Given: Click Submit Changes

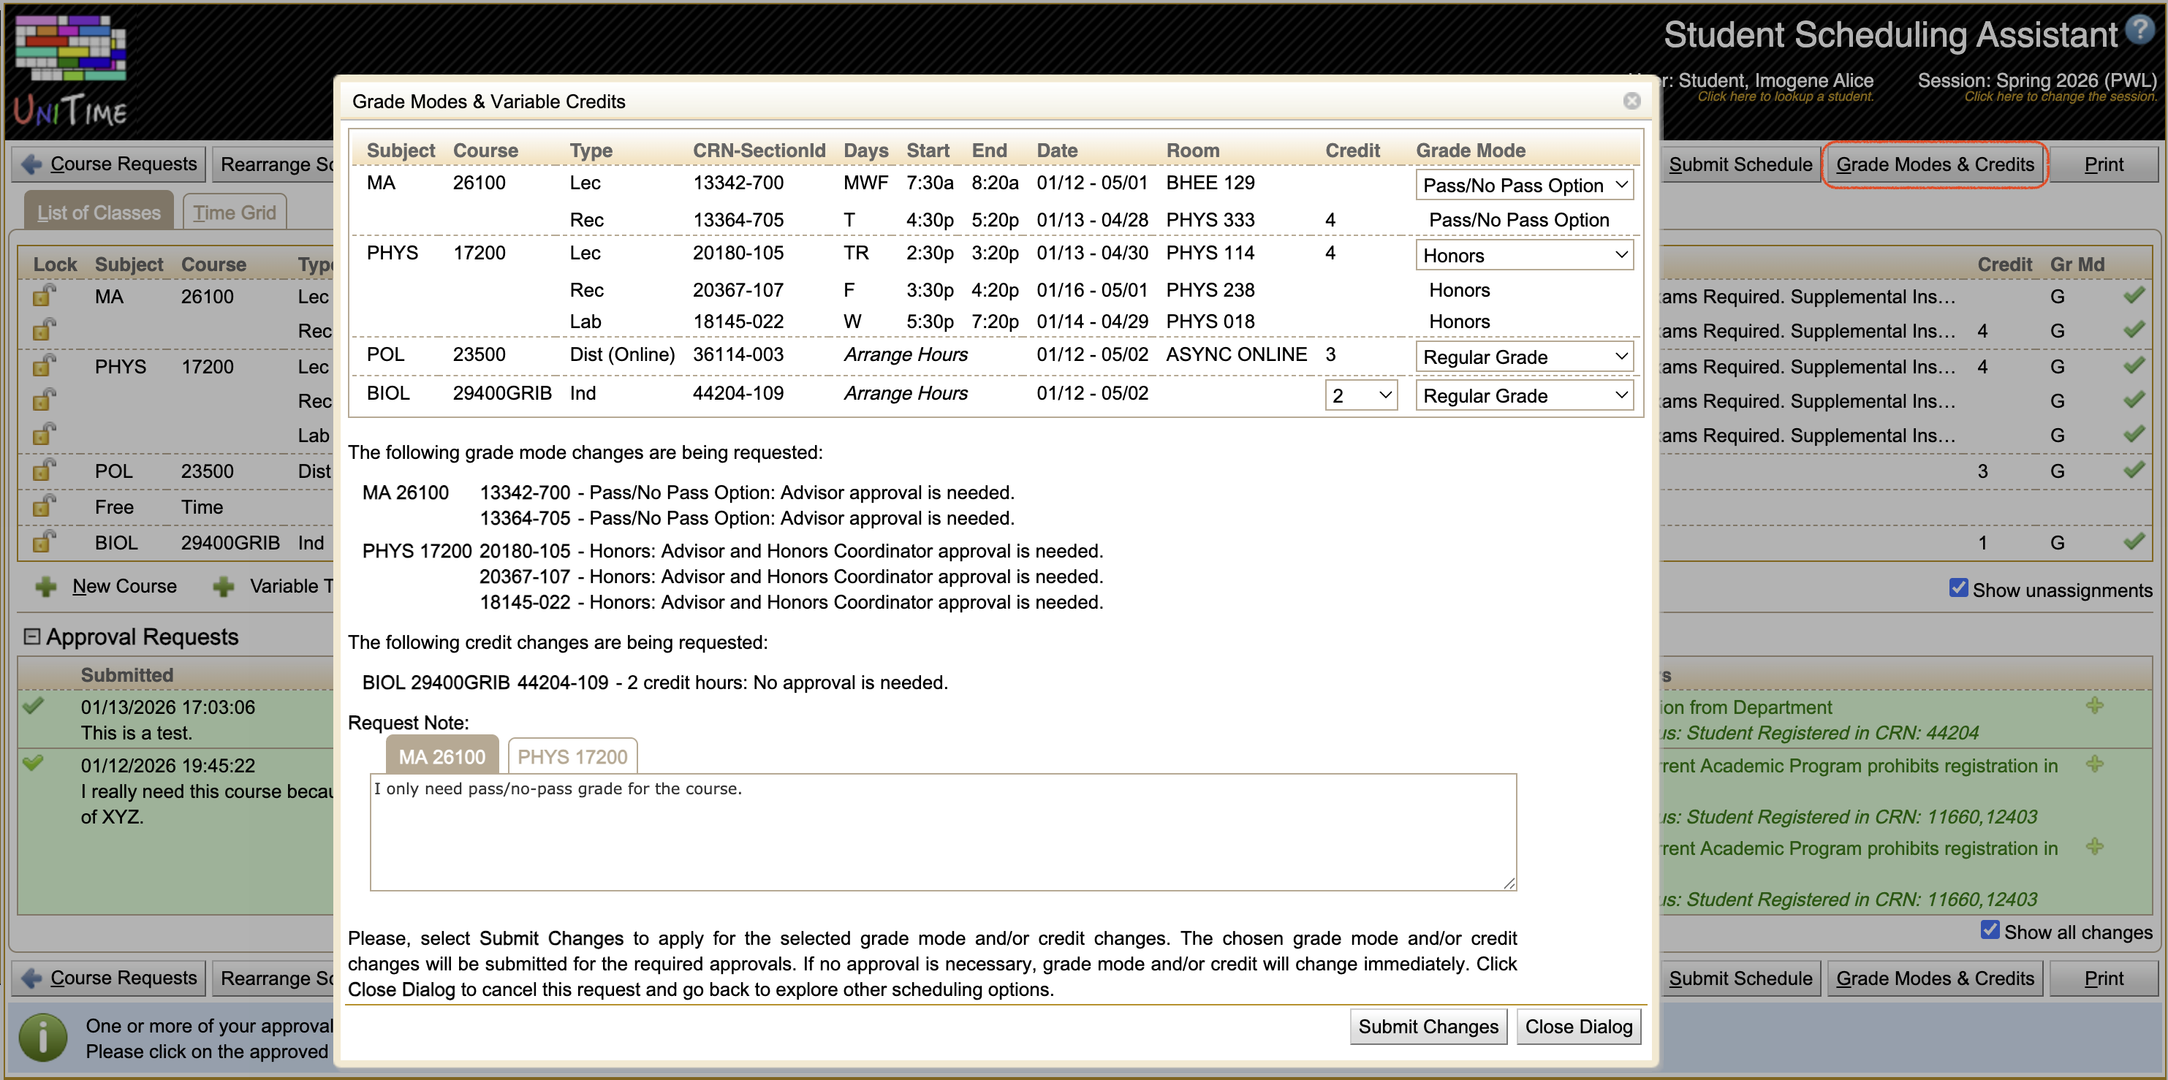Looking at the screenshot, I should click(x=1428, y=1026).
